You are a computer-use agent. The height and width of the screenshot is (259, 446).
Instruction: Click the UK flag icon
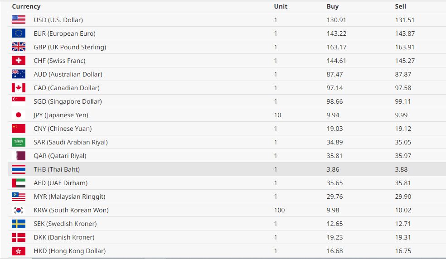click(19, 47)
